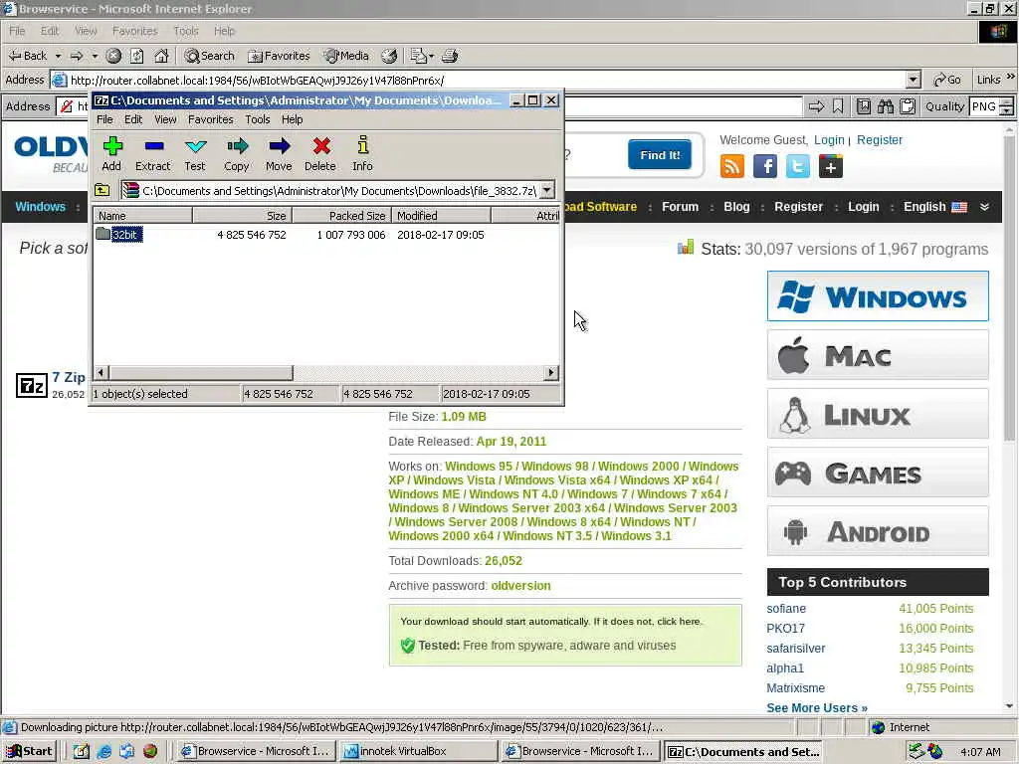Screen dimensions: 1019x764
Task: Expand the site nav double-chevron
Action: click(984, 207)
